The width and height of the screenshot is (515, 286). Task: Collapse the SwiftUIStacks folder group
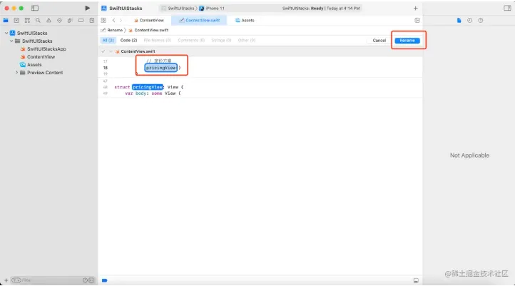pyautogui.click(x=11, y=41)
